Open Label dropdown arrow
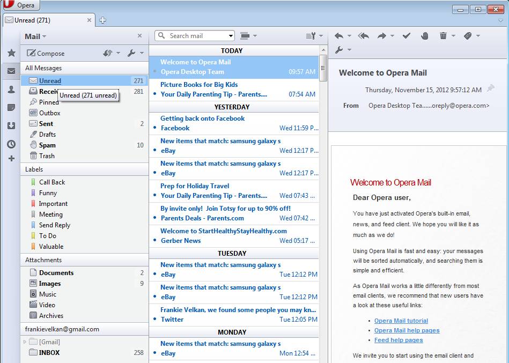The height and width of the screenshot is (363, 509). click(x=478, y=36)
